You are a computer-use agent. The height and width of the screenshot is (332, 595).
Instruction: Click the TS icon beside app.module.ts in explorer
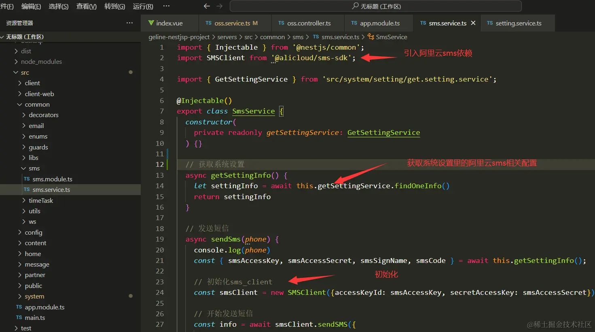(19, 307)
